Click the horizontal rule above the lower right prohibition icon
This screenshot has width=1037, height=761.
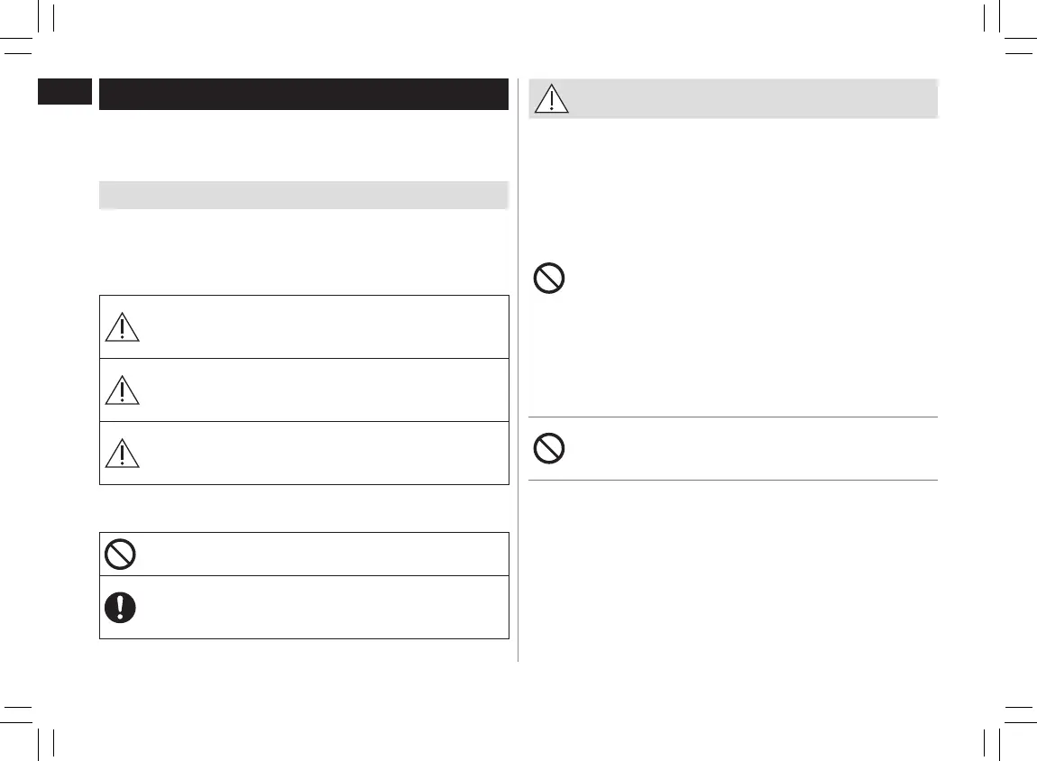(x=732, y=417)
